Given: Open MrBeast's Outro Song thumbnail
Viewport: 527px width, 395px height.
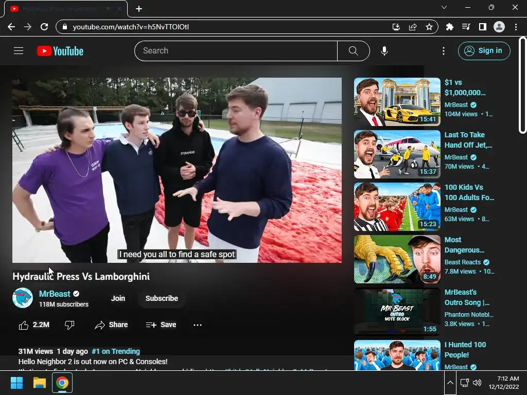Looking at the screenshot, I should tap(397, 311).
